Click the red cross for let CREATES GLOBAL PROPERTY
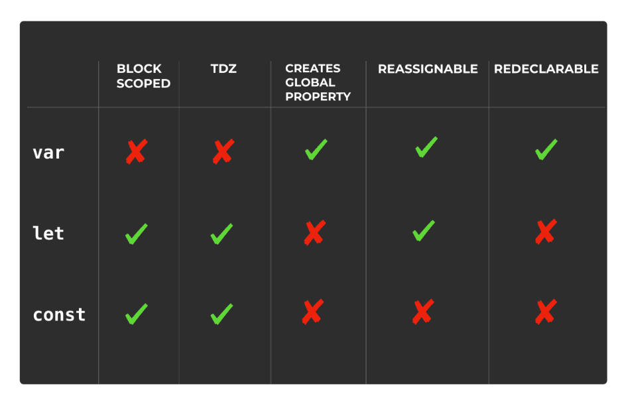Screen dimensions: 630x410 click(x=314, y=232)
